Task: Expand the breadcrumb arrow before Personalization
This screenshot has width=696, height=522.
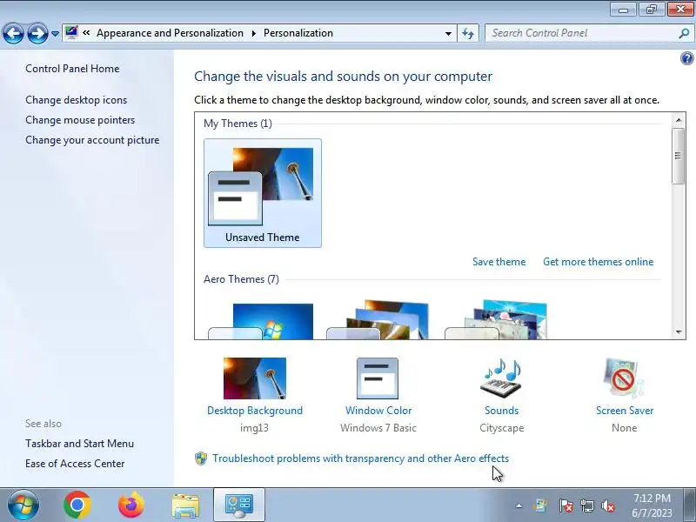Action: [253, 33]
